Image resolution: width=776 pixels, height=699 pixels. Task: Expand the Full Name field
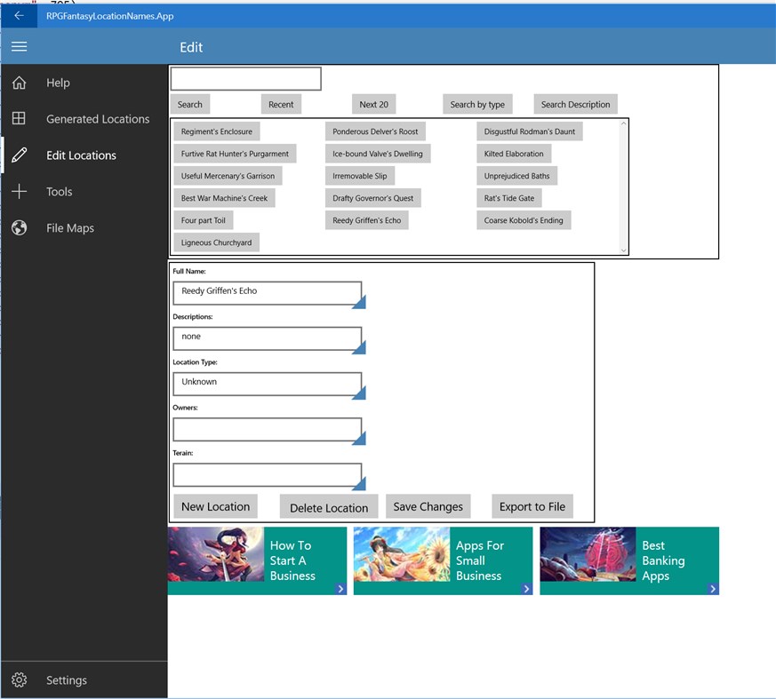(359, 304)
